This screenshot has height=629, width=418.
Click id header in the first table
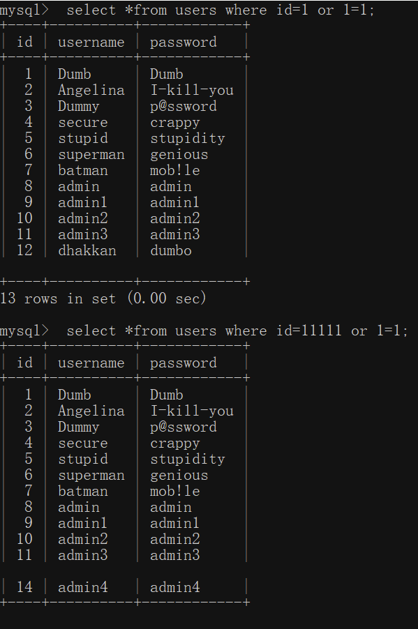pyautogui.click(x=24, y=42)
